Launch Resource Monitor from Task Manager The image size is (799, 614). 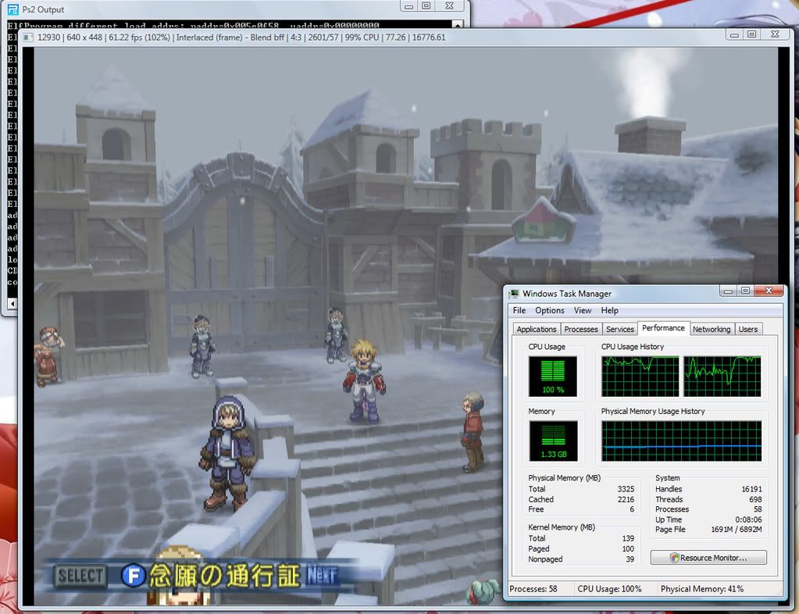(708, 558)
